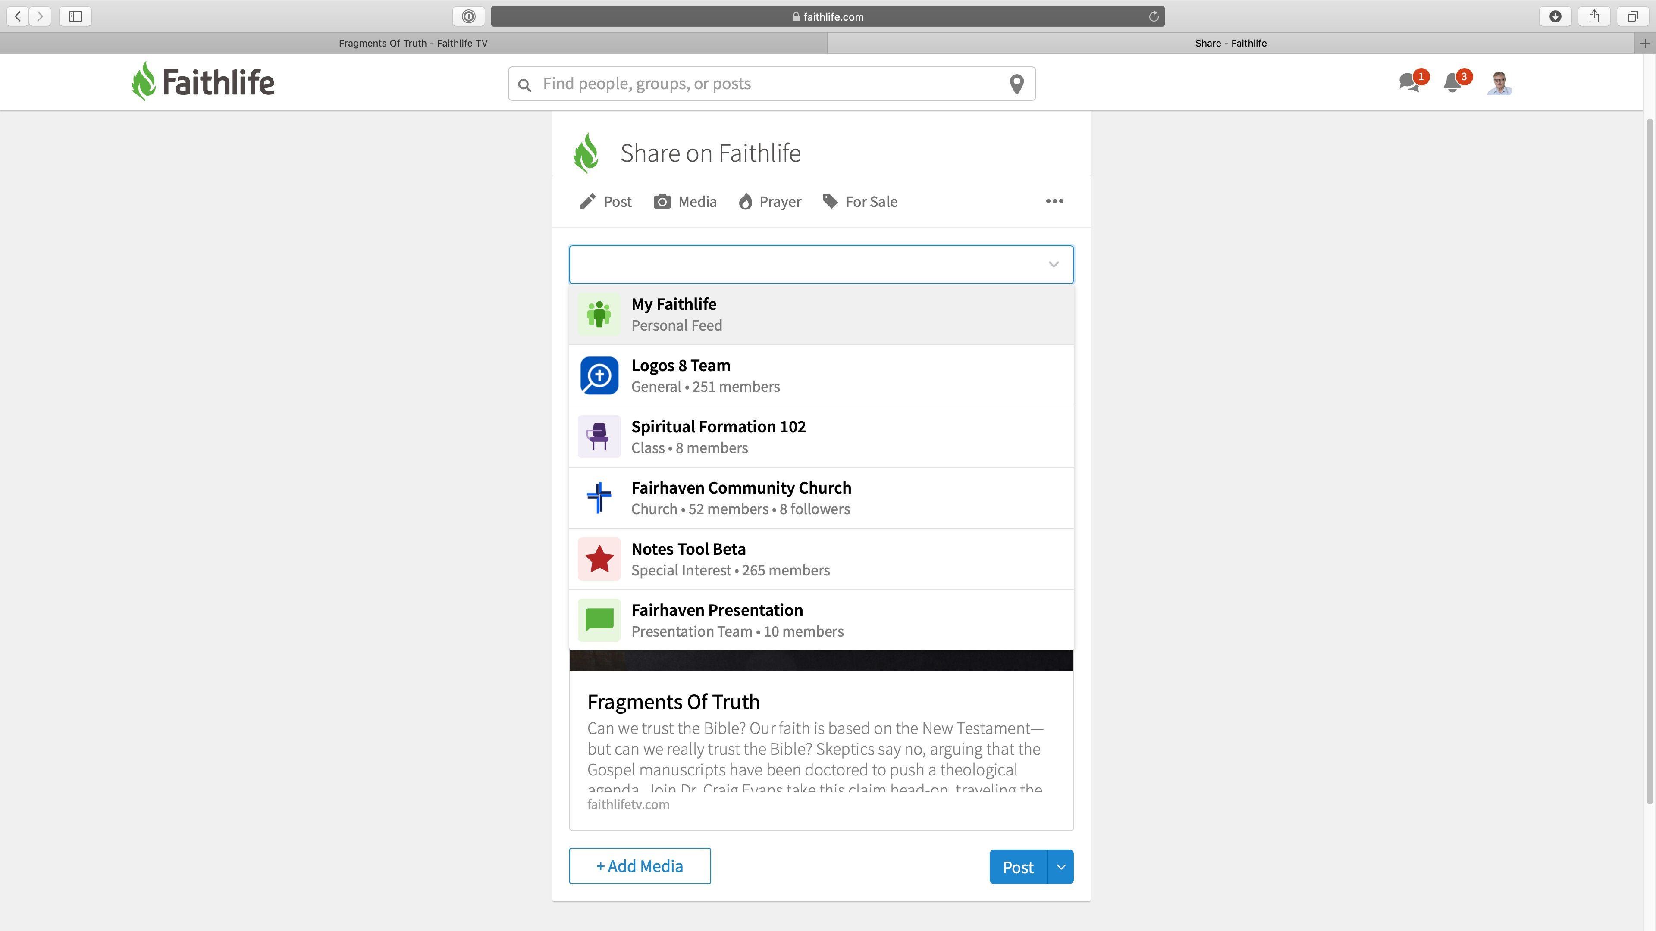Show all tabs overview button
The height and width of the screenshot is (931, 1656).
click(1632, 16)
